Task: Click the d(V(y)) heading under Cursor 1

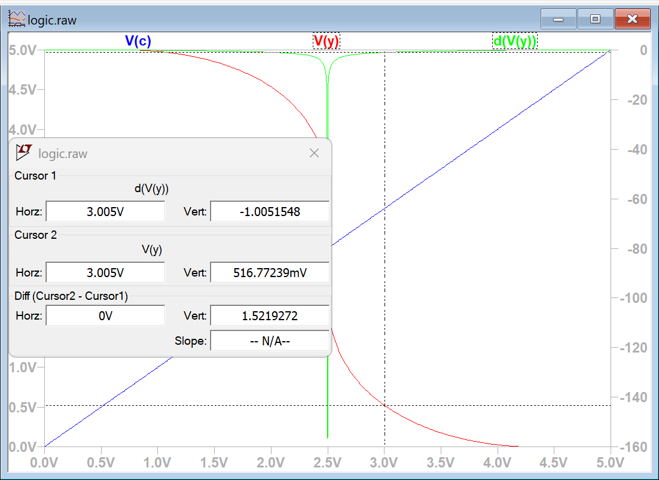Action: pos(152,189)
